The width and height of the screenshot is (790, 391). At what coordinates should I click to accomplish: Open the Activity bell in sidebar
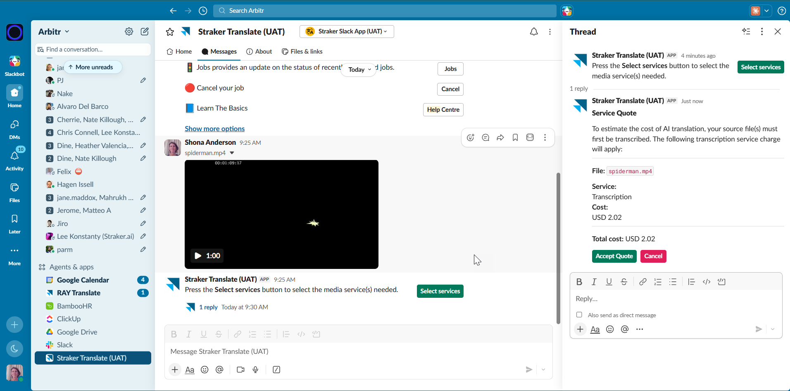point(14,160)
